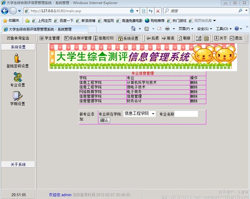This screenshot has width=250, height=199.
Task: Expand the 关于系统 sidebar panel
Action: coord(18,165)
